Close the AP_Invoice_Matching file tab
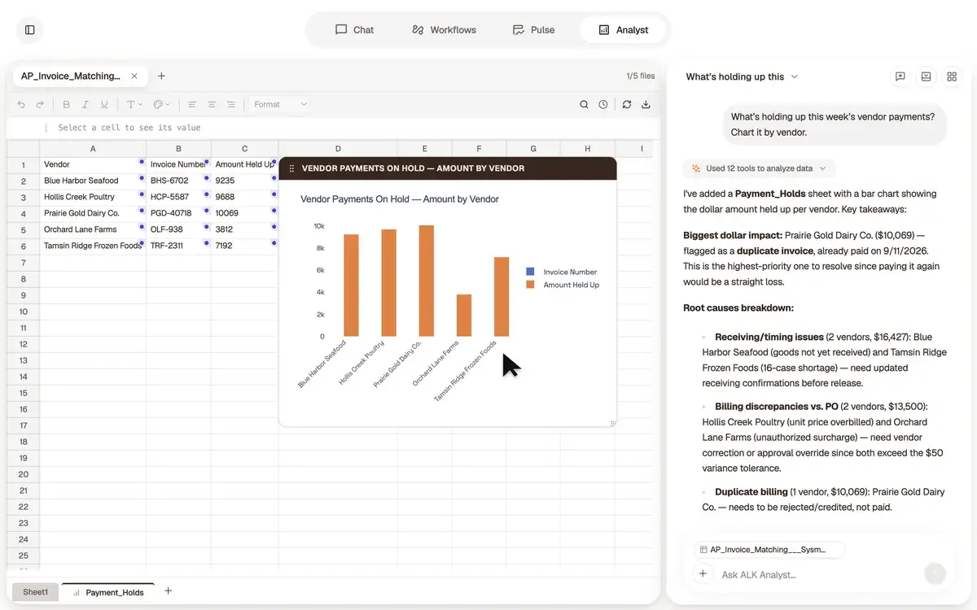The image size is (977, 610). 134,76
